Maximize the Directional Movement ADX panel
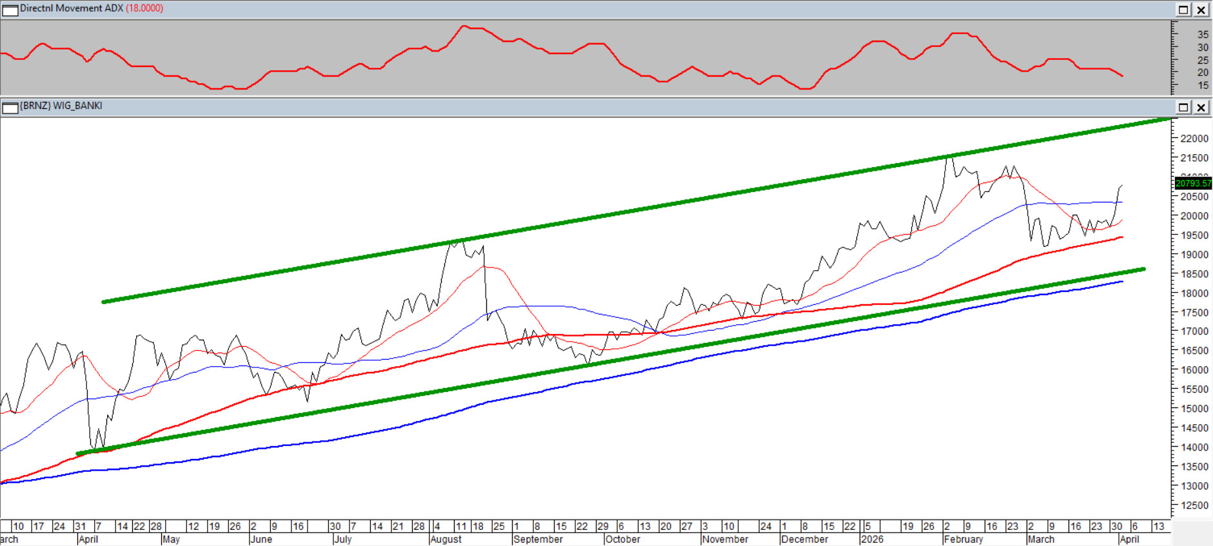 click(x=1183, y=10)
